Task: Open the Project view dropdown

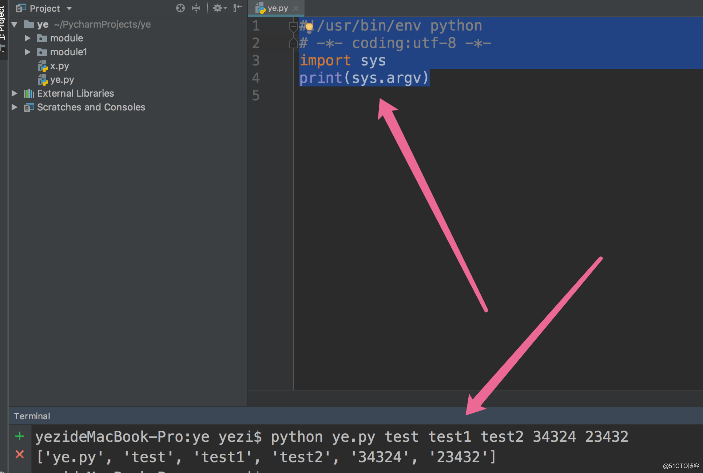Action: [x=69, y=8]
